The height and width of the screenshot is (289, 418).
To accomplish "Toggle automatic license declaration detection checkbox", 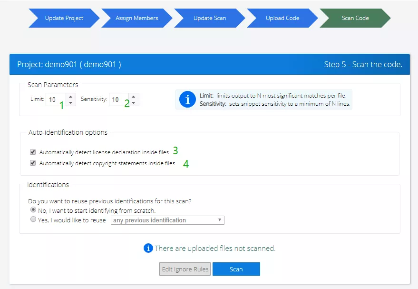I will [x=33, y=152].
